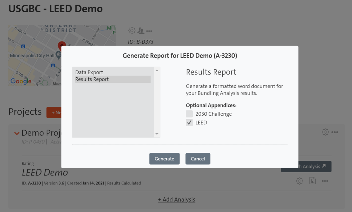Click the team members icon near ID B-0373

(x=141, y=30)
